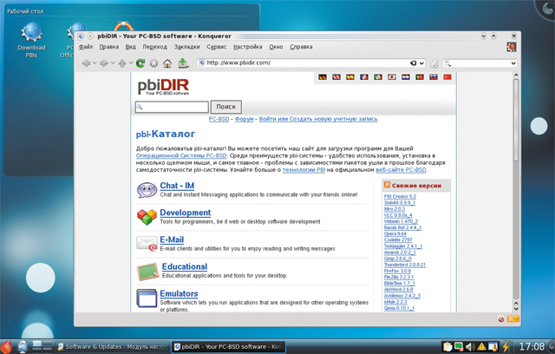The width and height of the screenshot is (555, 354).
Task: Open the Войти или Создать новую учетную запись link
Action: pyautogui.click(x=318, y=119)
